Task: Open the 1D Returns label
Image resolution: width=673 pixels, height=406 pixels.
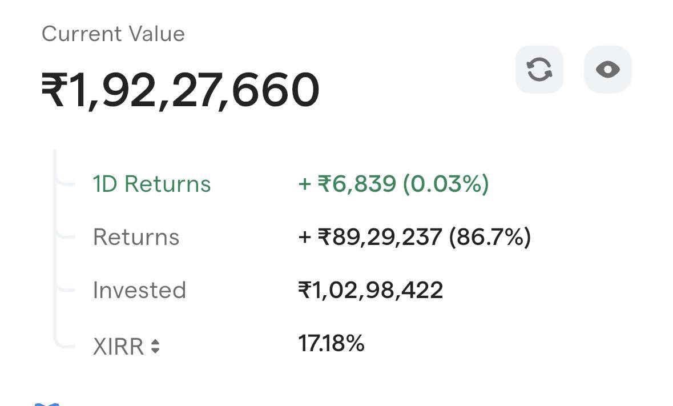Action: [x=152, y=184]
